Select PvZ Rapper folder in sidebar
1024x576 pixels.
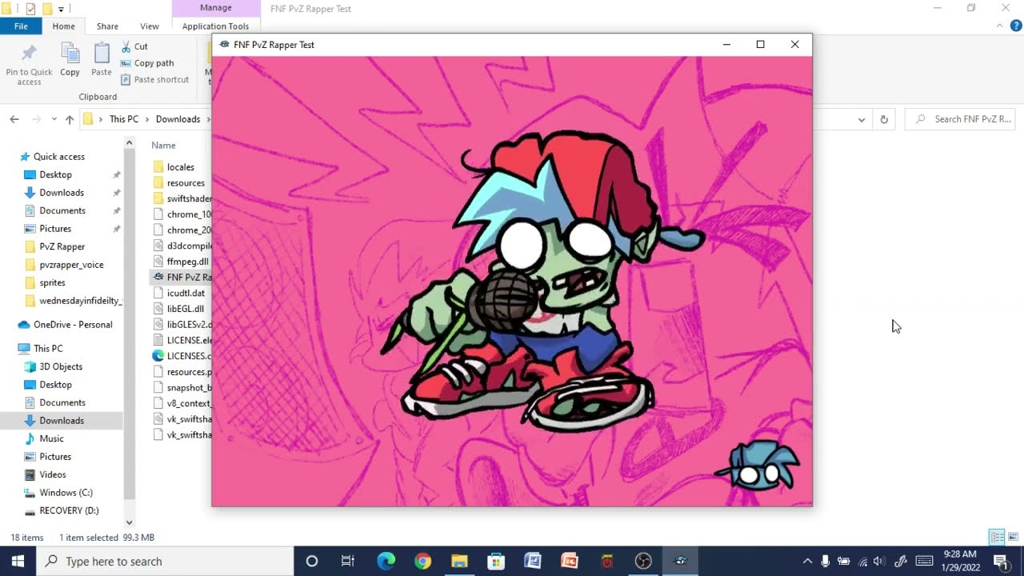pos(62,246)
